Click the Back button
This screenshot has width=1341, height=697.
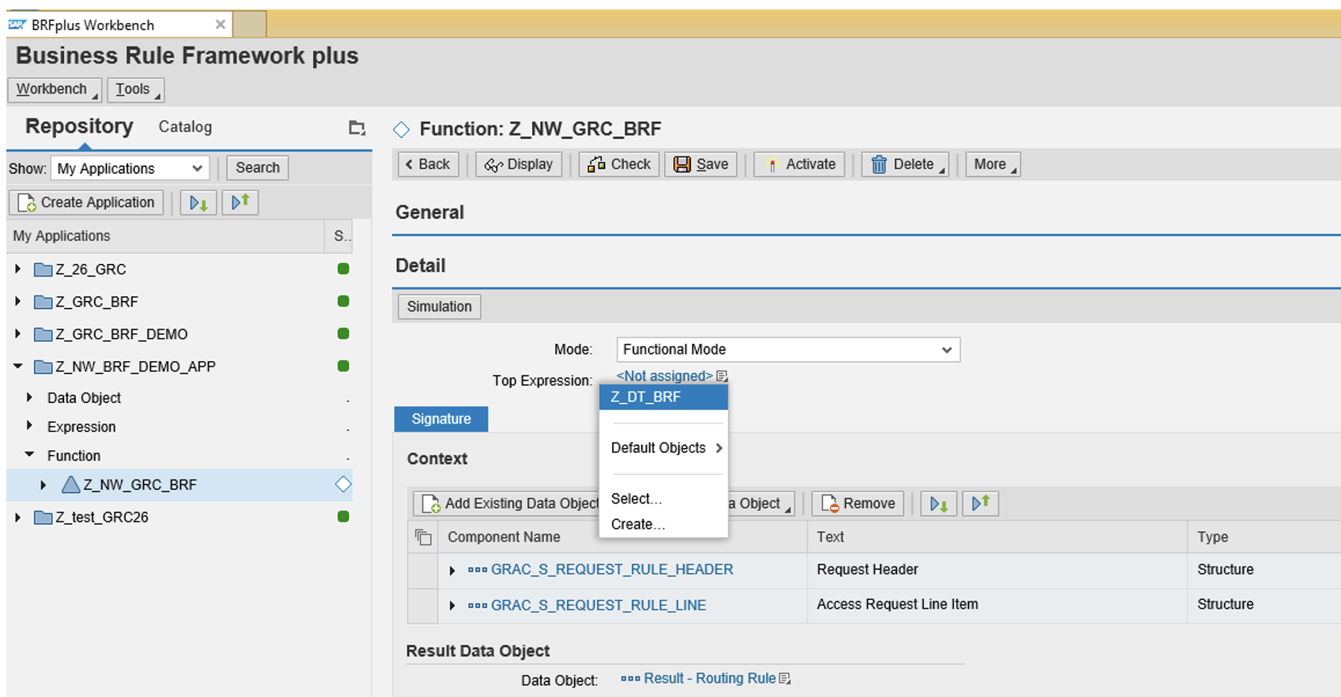(428, 164)
